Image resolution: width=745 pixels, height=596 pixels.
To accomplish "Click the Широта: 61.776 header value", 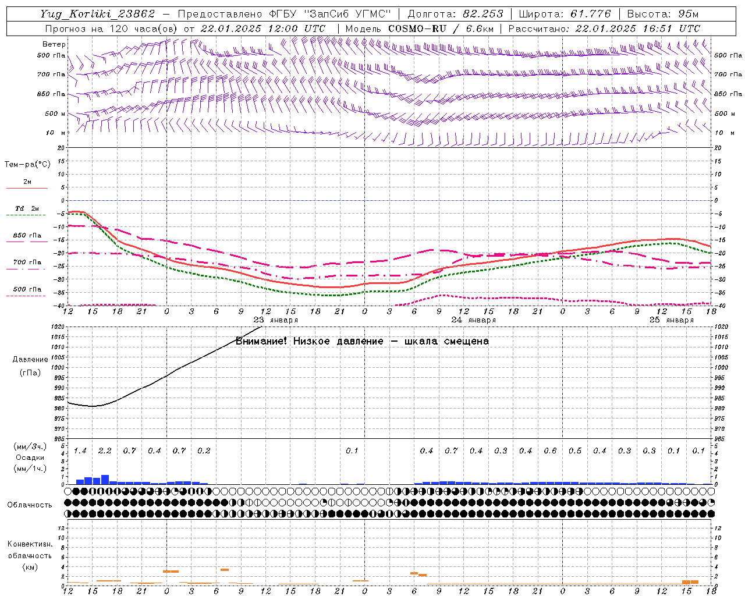I will pos(565,15).
